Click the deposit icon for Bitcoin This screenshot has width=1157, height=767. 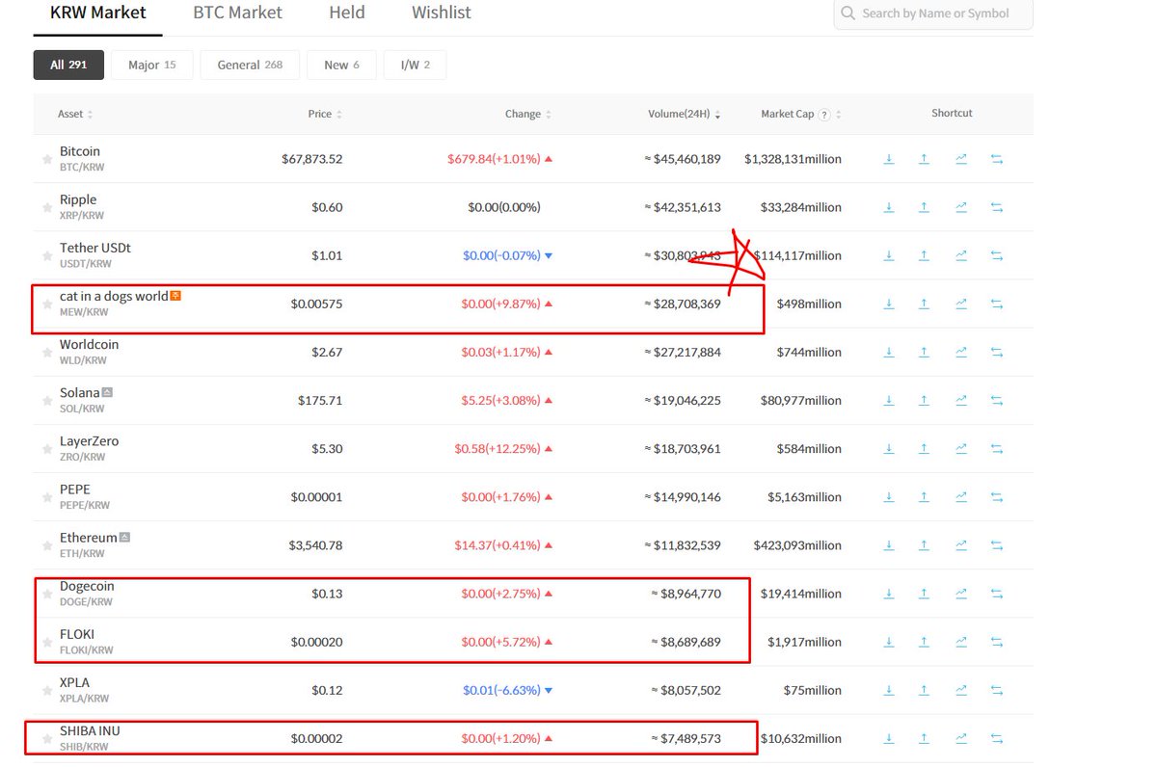pyautogui.click(x=889, y=159)
